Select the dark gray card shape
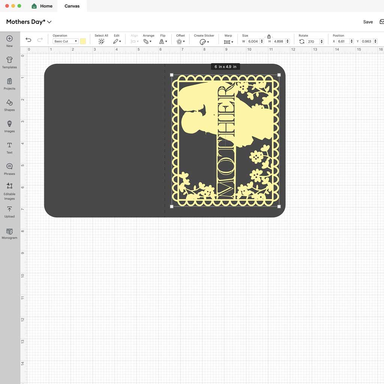 coord(104,141)
